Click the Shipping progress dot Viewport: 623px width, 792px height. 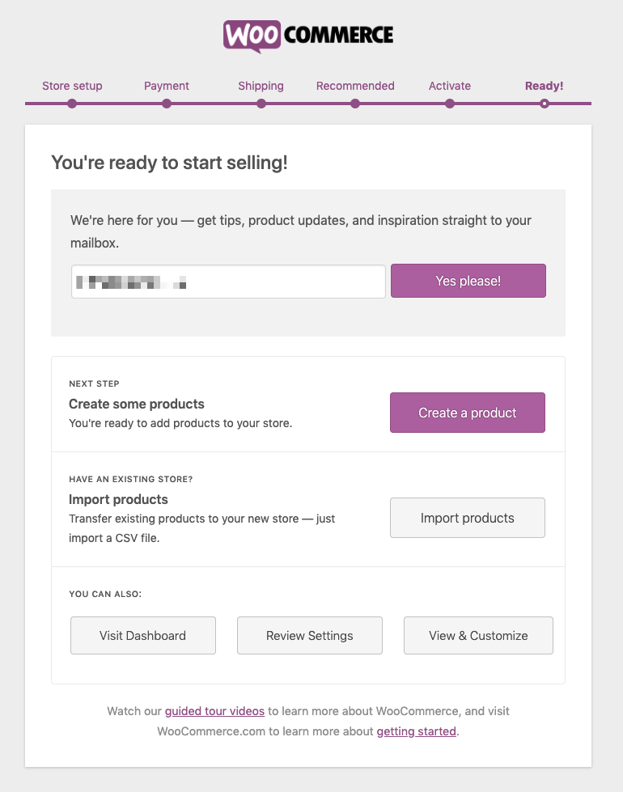[x=261, y=104]
